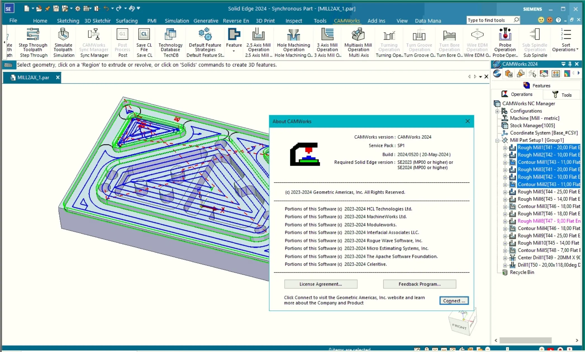The height and width of the screenshot is (352, 585).
Task: Click the orange box stock icon in CAMWorks panel
Action: point(509,74)
